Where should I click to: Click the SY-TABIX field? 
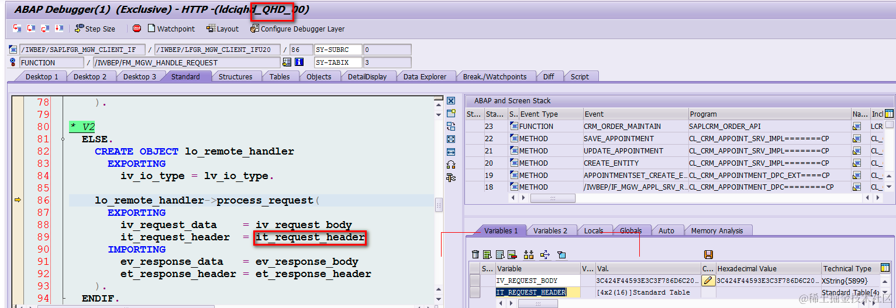338,62
